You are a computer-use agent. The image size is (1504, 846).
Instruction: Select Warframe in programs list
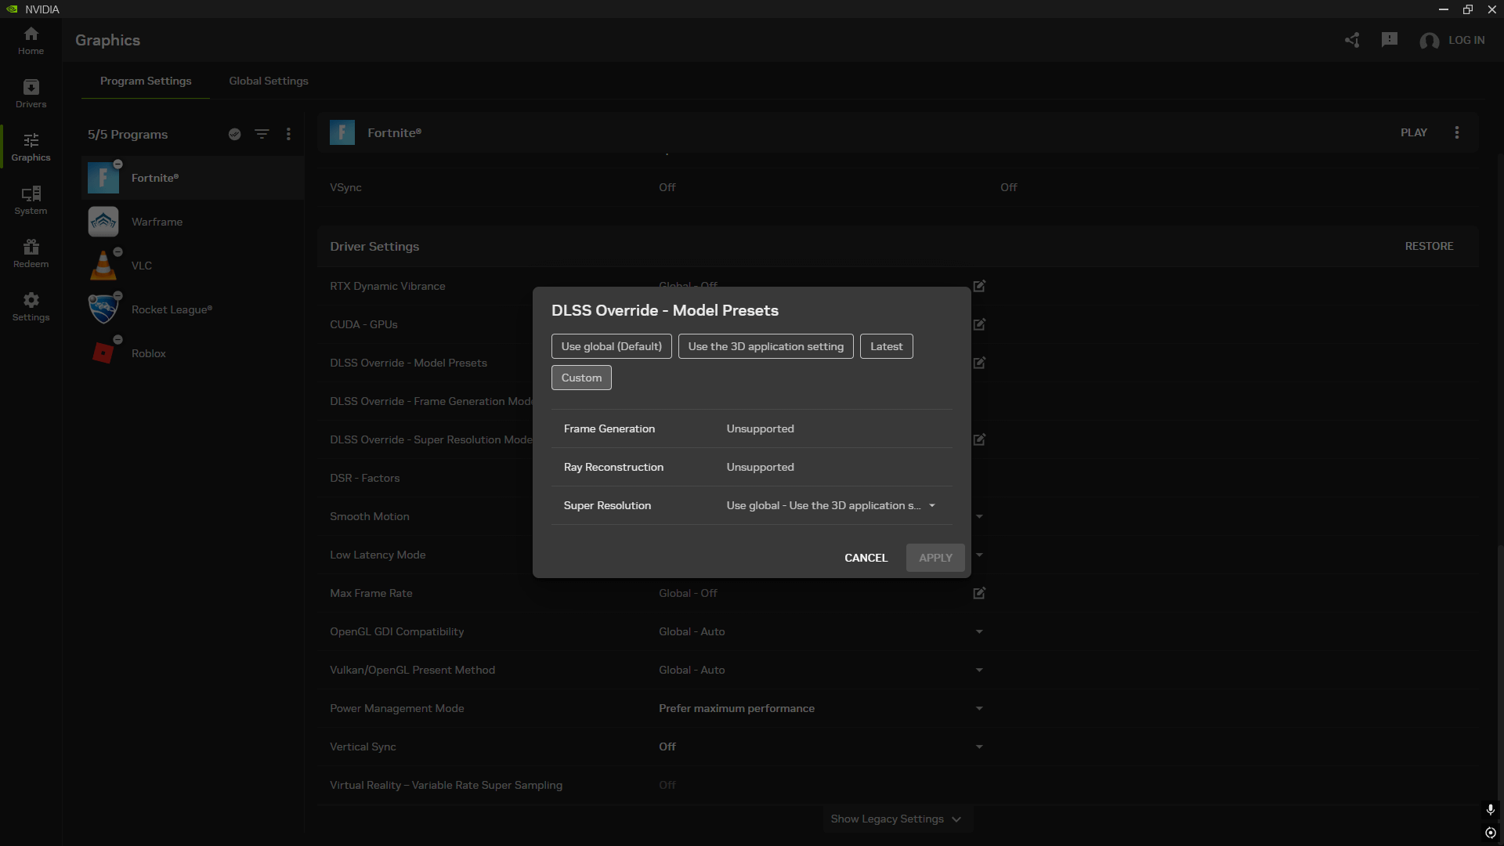tap(193, 222)
